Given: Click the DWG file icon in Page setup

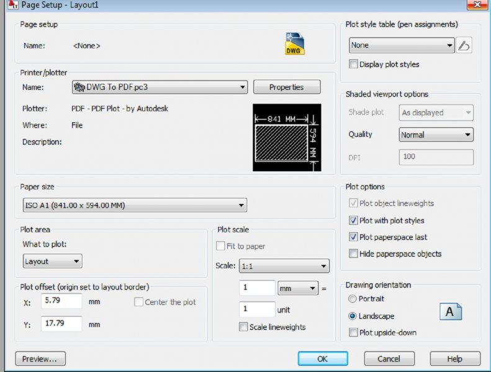Looking at the screenshot, I should click(295, 43).
